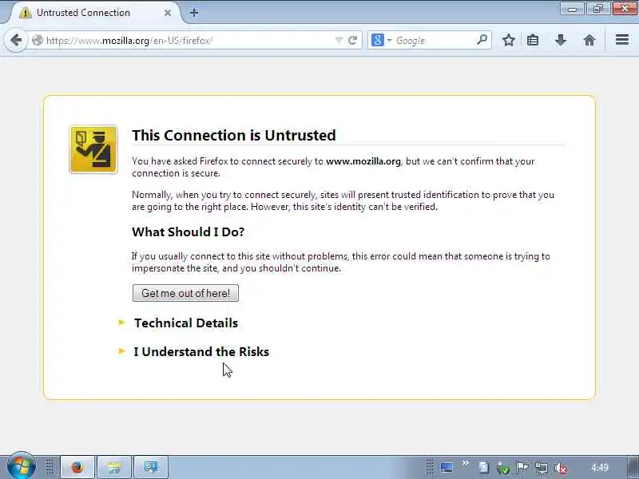639x479 pixels.
Task: Show hidden toolbar items chevron
Action: click(x=465, y=463)
